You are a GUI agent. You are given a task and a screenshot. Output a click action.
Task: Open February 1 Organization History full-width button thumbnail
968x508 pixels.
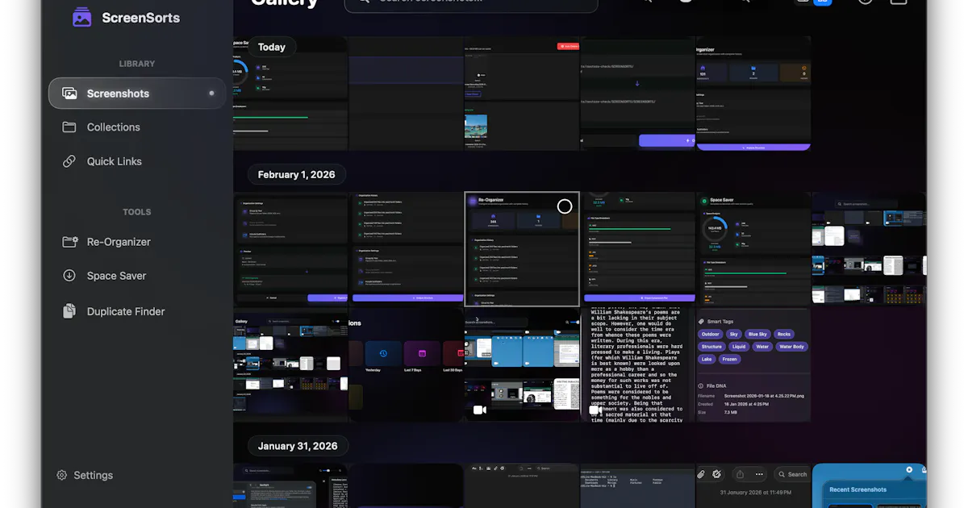pyautogui.click(x=406, y=249)
